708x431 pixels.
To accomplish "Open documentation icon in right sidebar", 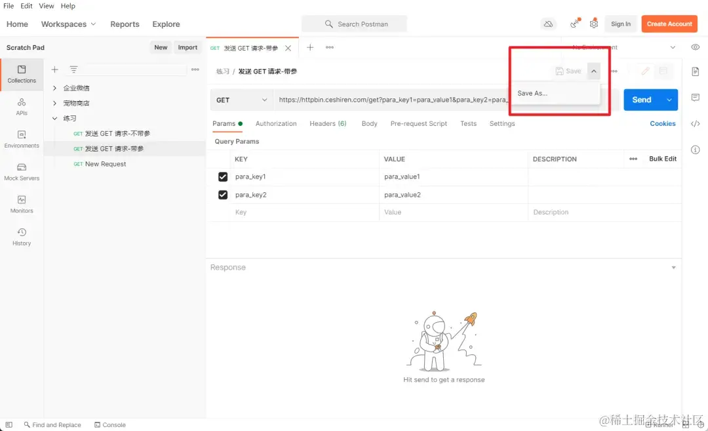I will coord(696,72).
